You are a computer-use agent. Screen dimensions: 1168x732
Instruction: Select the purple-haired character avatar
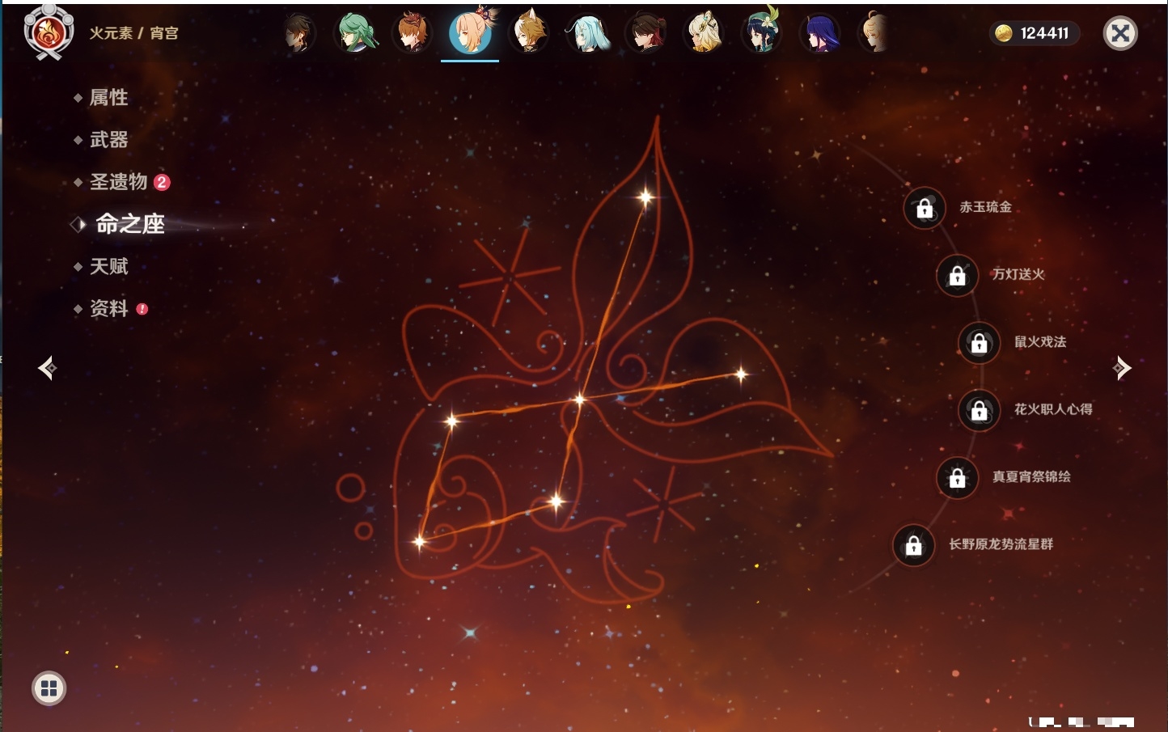point(820,33)
